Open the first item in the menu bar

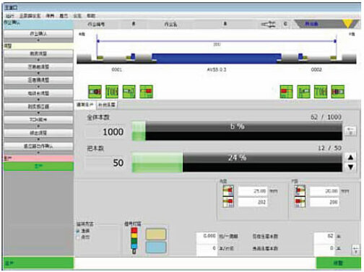point(10,16)
